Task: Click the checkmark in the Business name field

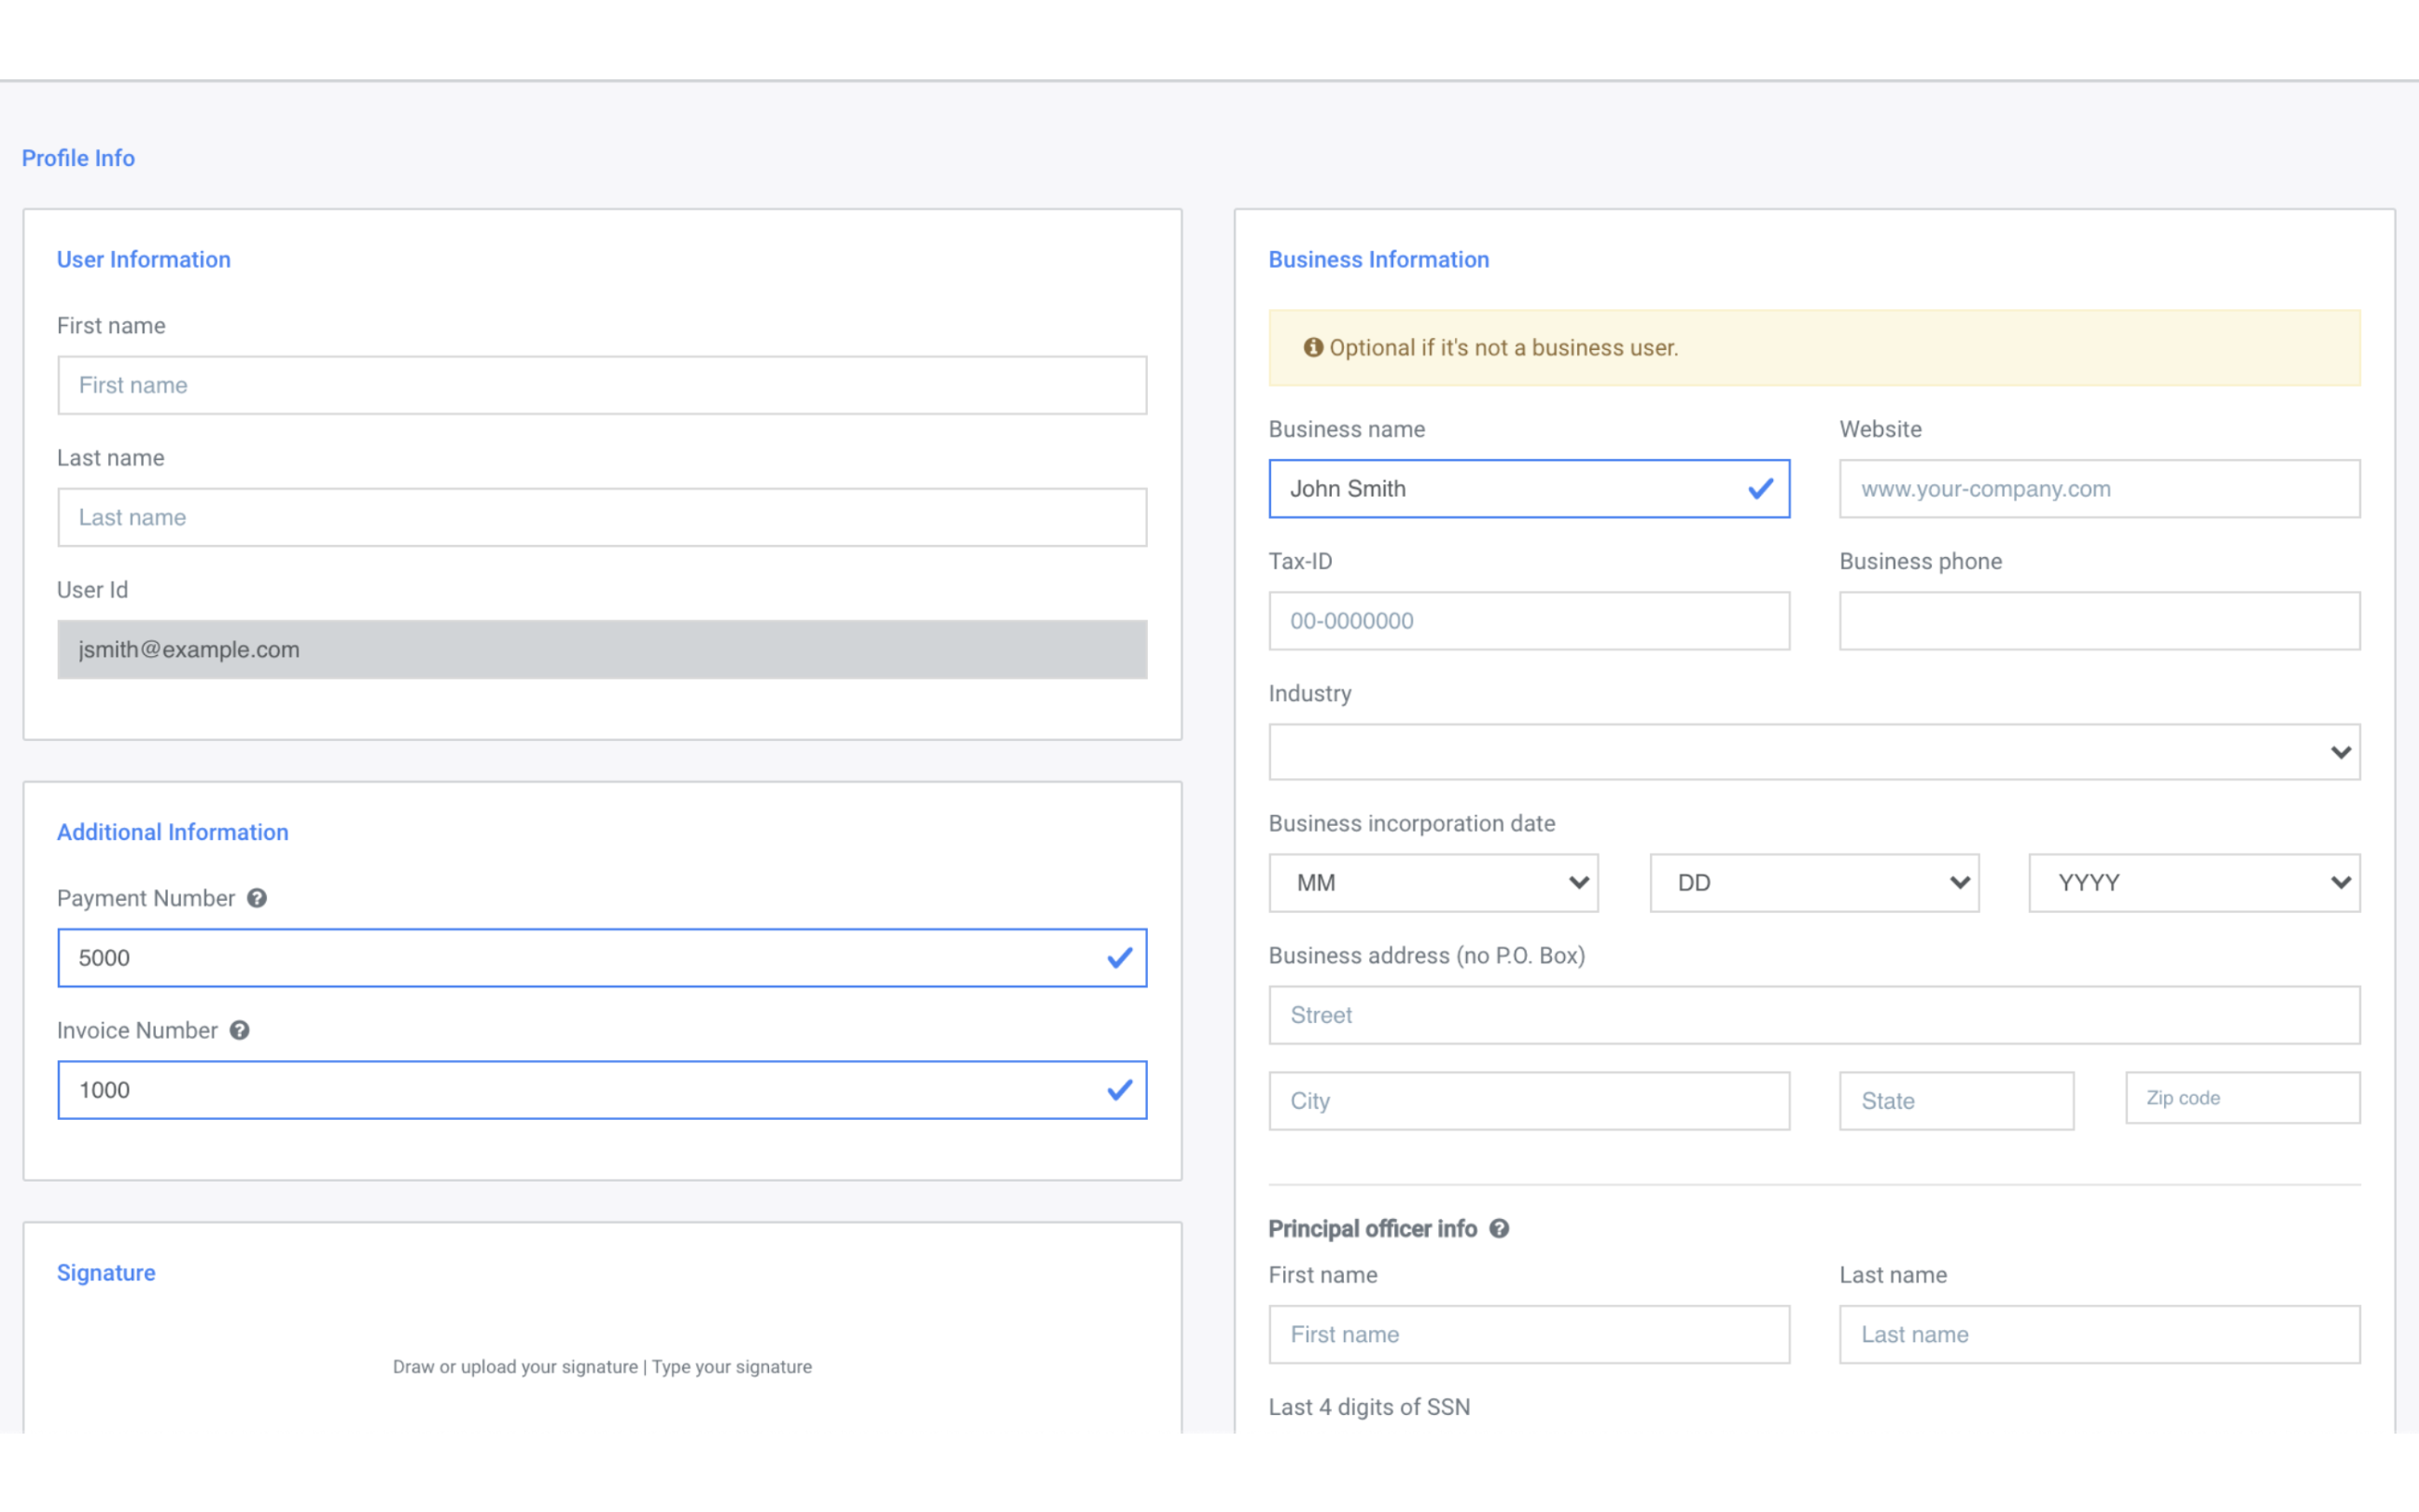Action: [x=1759, y=489]
